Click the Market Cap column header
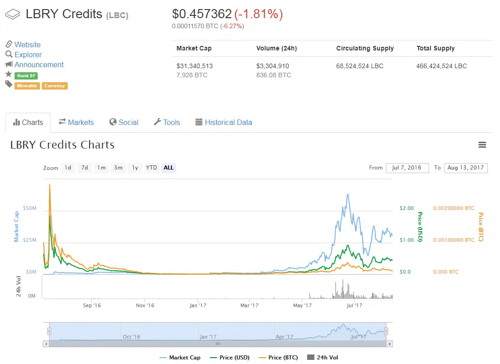Screen dimensions: 500x364 point(194,49)
